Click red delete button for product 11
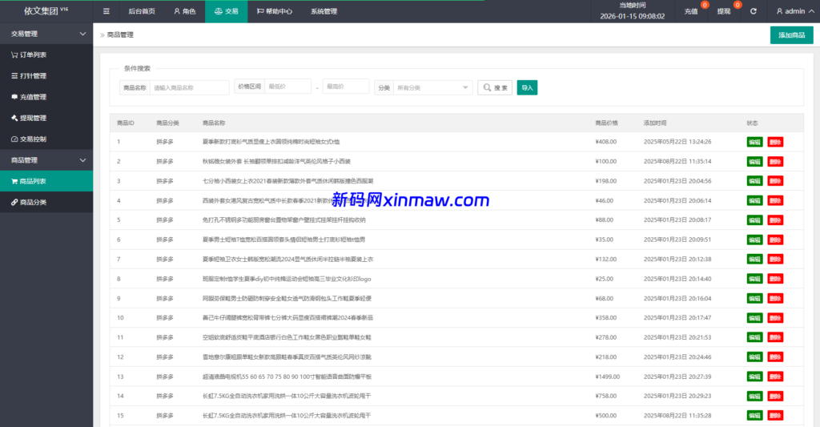The width and height of the screenshot is (820, 427). point(775,337)
